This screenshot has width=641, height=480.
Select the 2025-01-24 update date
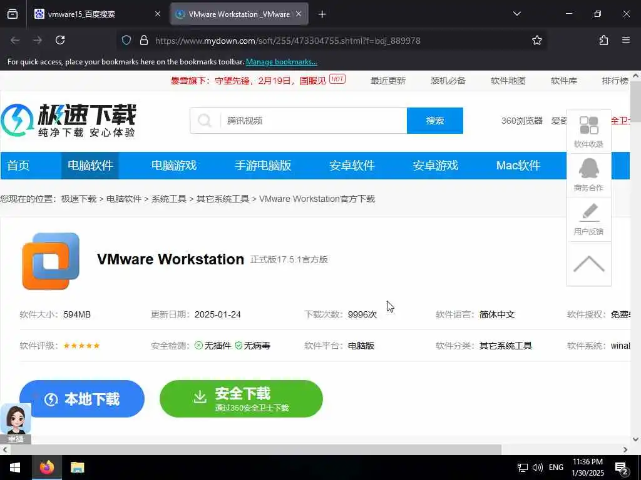(x=217, y=315)
